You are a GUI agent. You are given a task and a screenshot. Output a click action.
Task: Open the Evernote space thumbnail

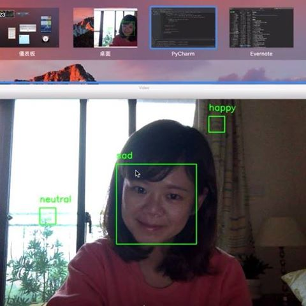click(261, 27)
